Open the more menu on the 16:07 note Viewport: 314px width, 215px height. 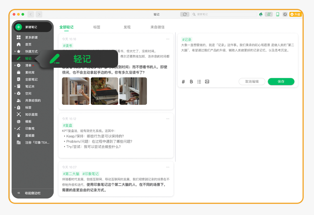(168, 167)
